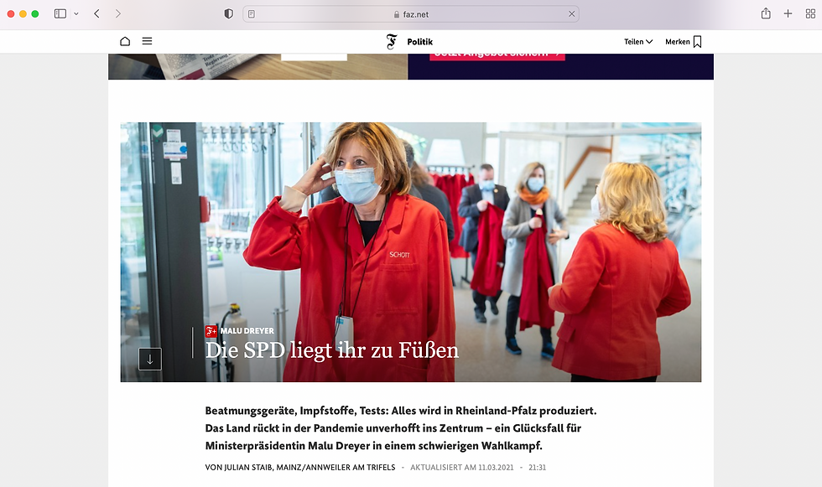This screenshot has width=822, height=487.
Task: Toggle the Safari sidebar
Action: coord(60,13)
